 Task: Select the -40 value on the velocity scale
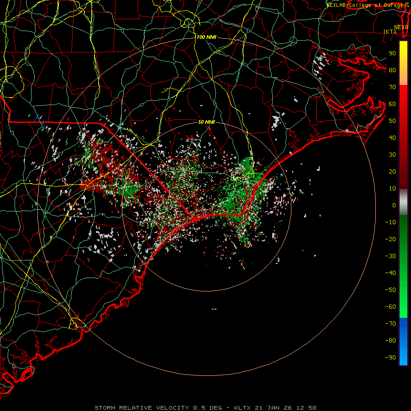point(390,273)
